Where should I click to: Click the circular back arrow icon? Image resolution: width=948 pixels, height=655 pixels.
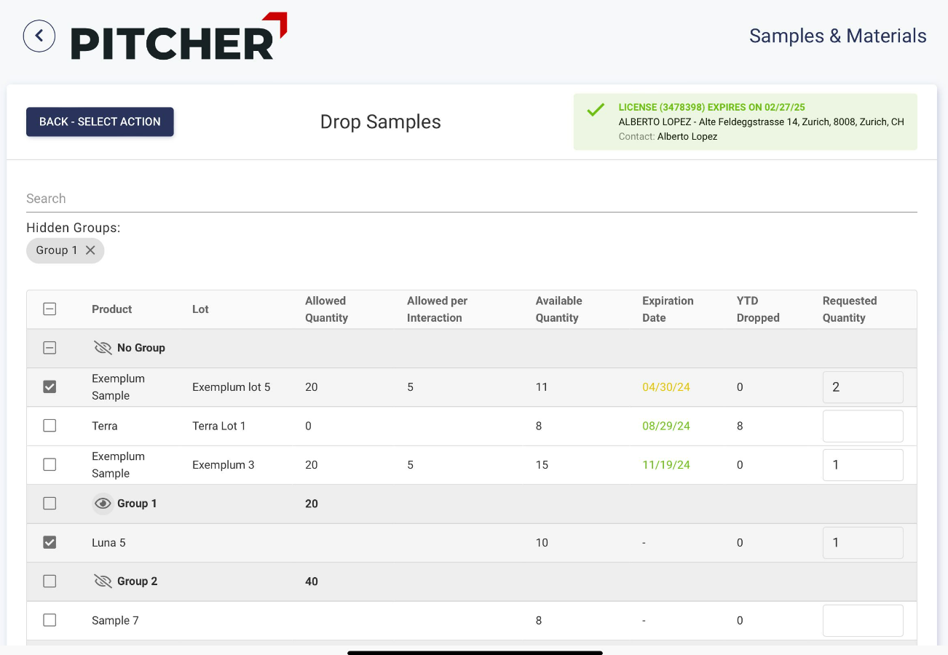click(x=39, y=36)
